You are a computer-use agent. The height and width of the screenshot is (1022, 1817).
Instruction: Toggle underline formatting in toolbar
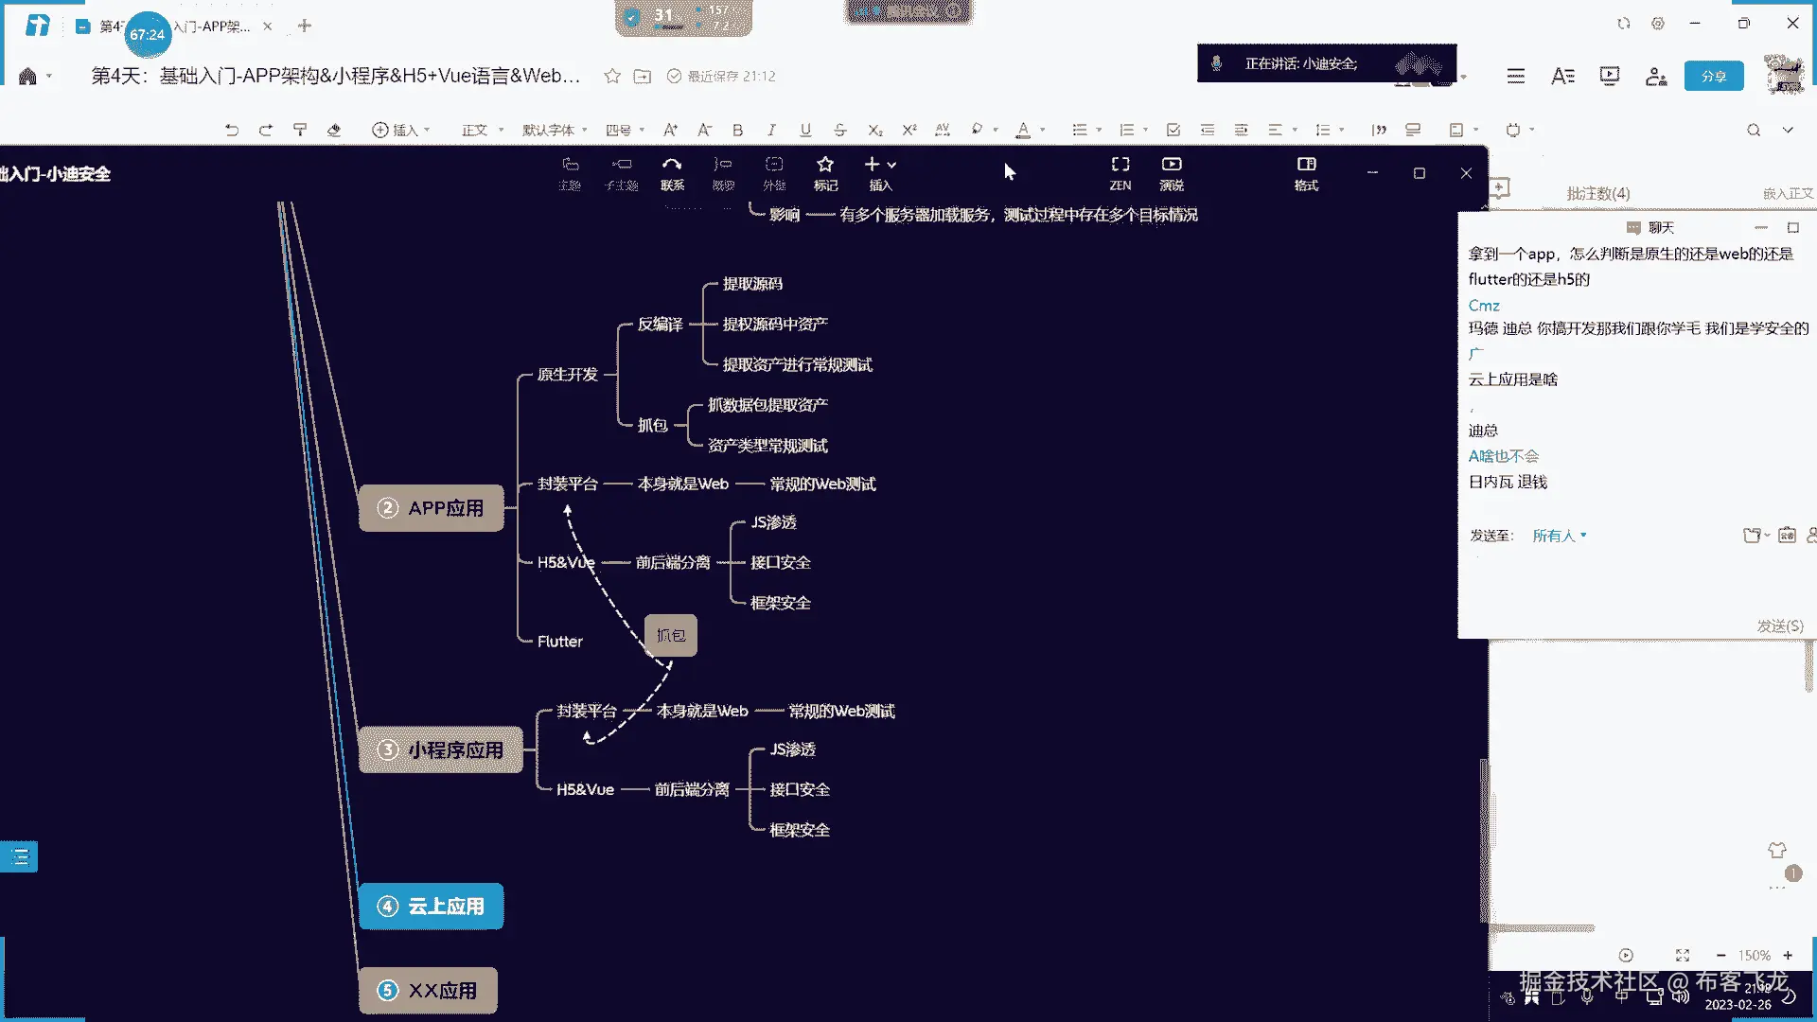pos(805,131)
